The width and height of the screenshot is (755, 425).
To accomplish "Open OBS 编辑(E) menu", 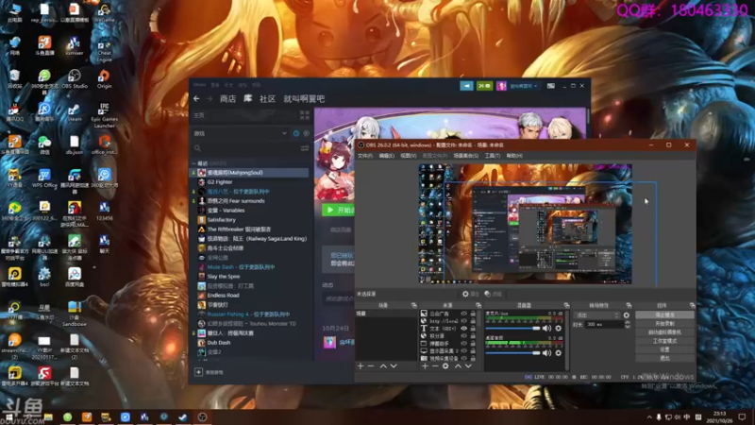I will pos(387,156).
